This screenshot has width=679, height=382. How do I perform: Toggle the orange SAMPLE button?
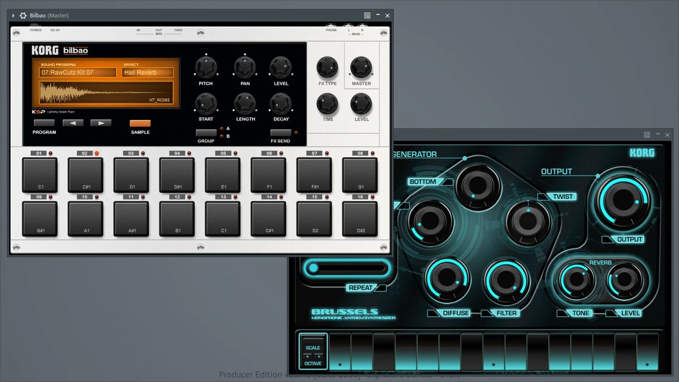pyautogui.click(x=140, y=123)
